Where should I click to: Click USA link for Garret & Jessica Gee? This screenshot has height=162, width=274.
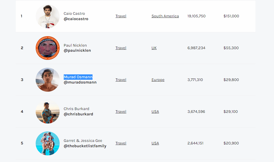pos(155,143)
